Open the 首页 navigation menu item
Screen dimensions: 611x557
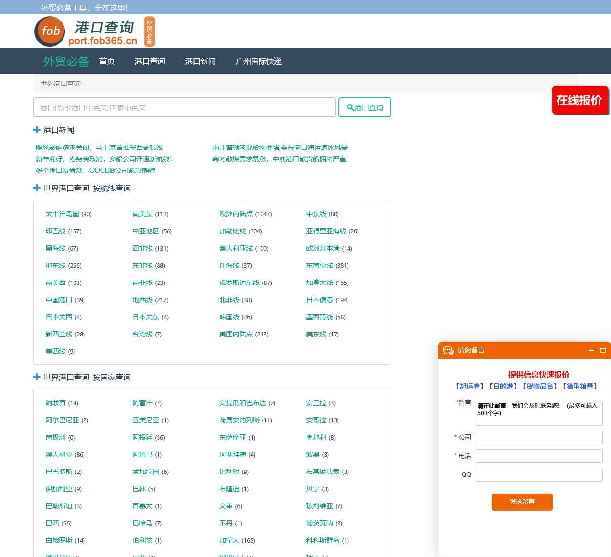coord(107,61)
